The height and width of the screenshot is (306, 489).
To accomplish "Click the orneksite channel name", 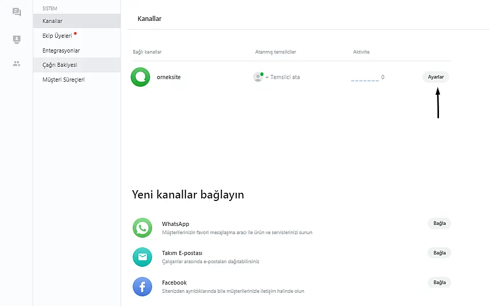I will 169,78.
